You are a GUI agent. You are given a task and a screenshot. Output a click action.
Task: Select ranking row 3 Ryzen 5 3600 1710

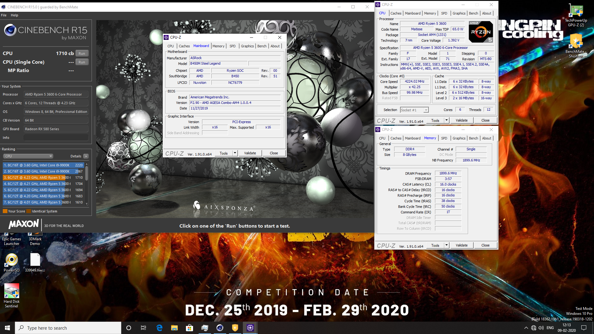click(43, 178)
